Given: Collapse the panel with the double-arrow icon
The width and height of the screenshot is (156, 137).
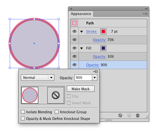Looking at the screenshot, I should (x=146, y=9).
